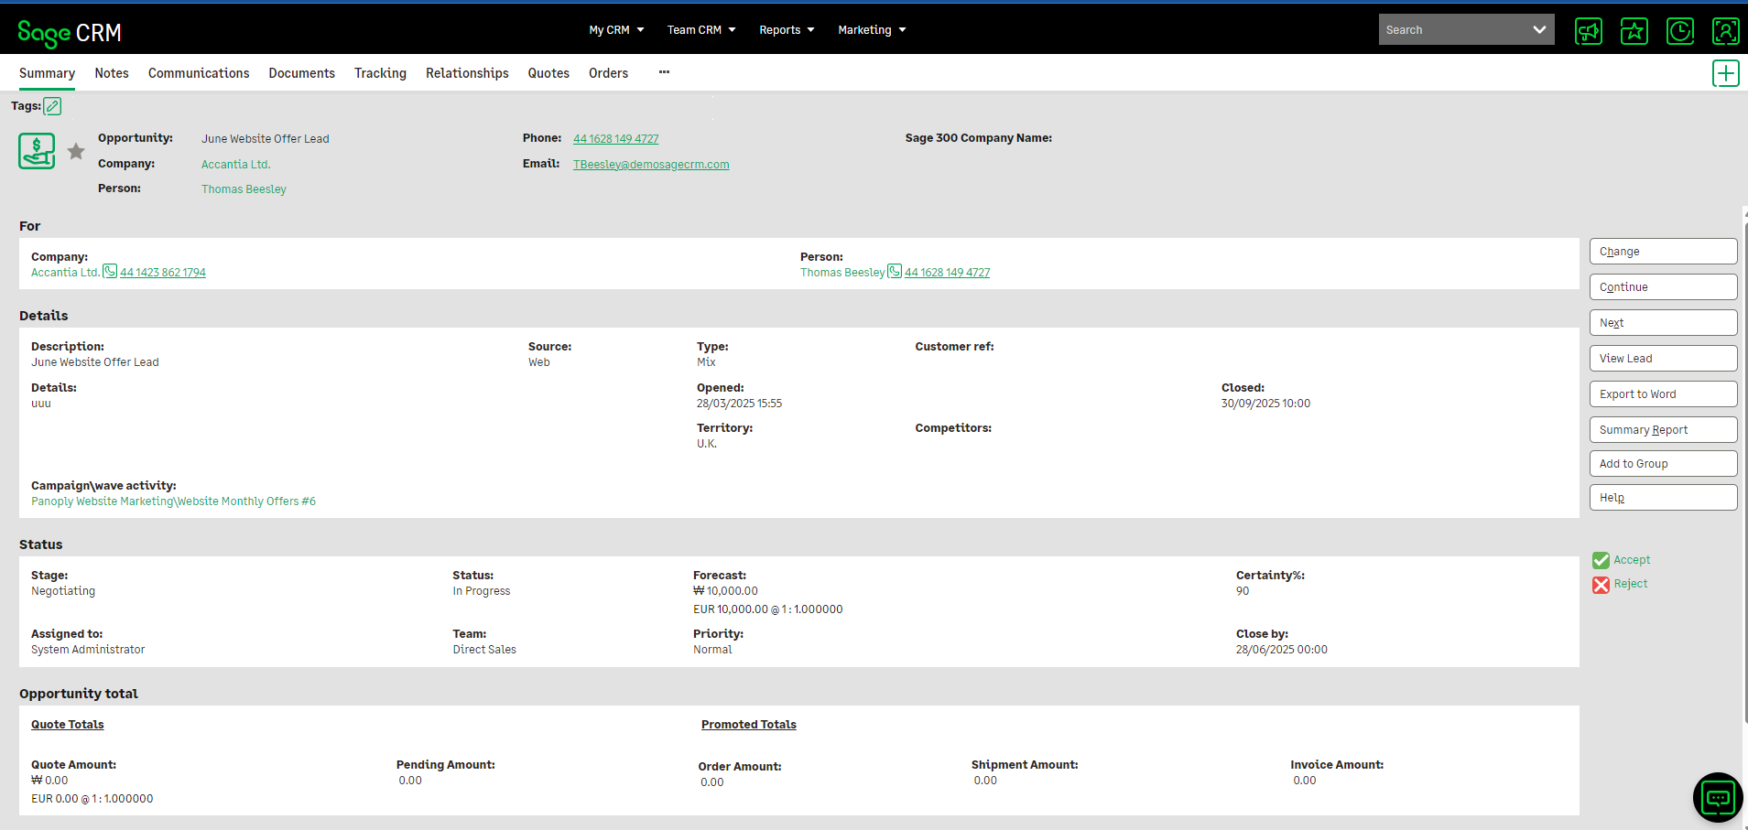Click the green Accept checkmark icon
Screen dimensions: 1748x830
[1601, 560]
